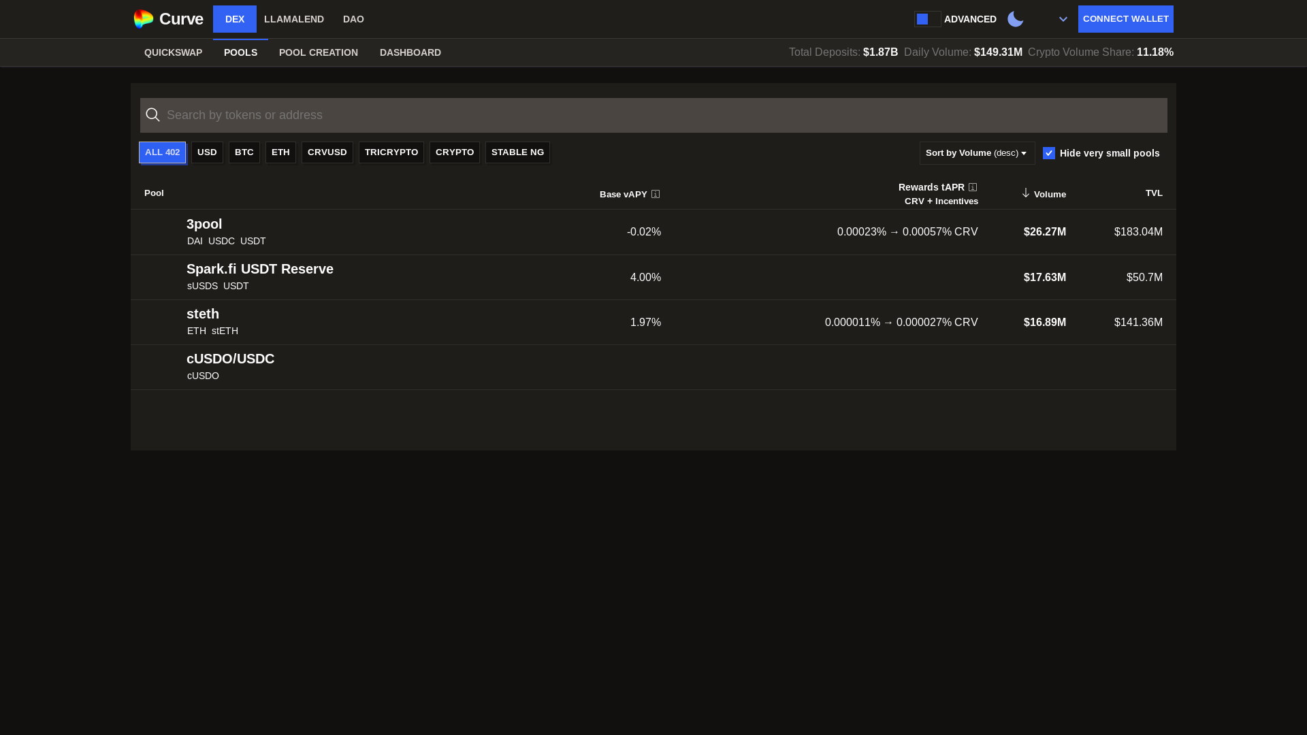Image resolution: width=1307 pixels, height=735 pixels.
Task: Filter pools by CRVUSD
Action: click(327, 152)
